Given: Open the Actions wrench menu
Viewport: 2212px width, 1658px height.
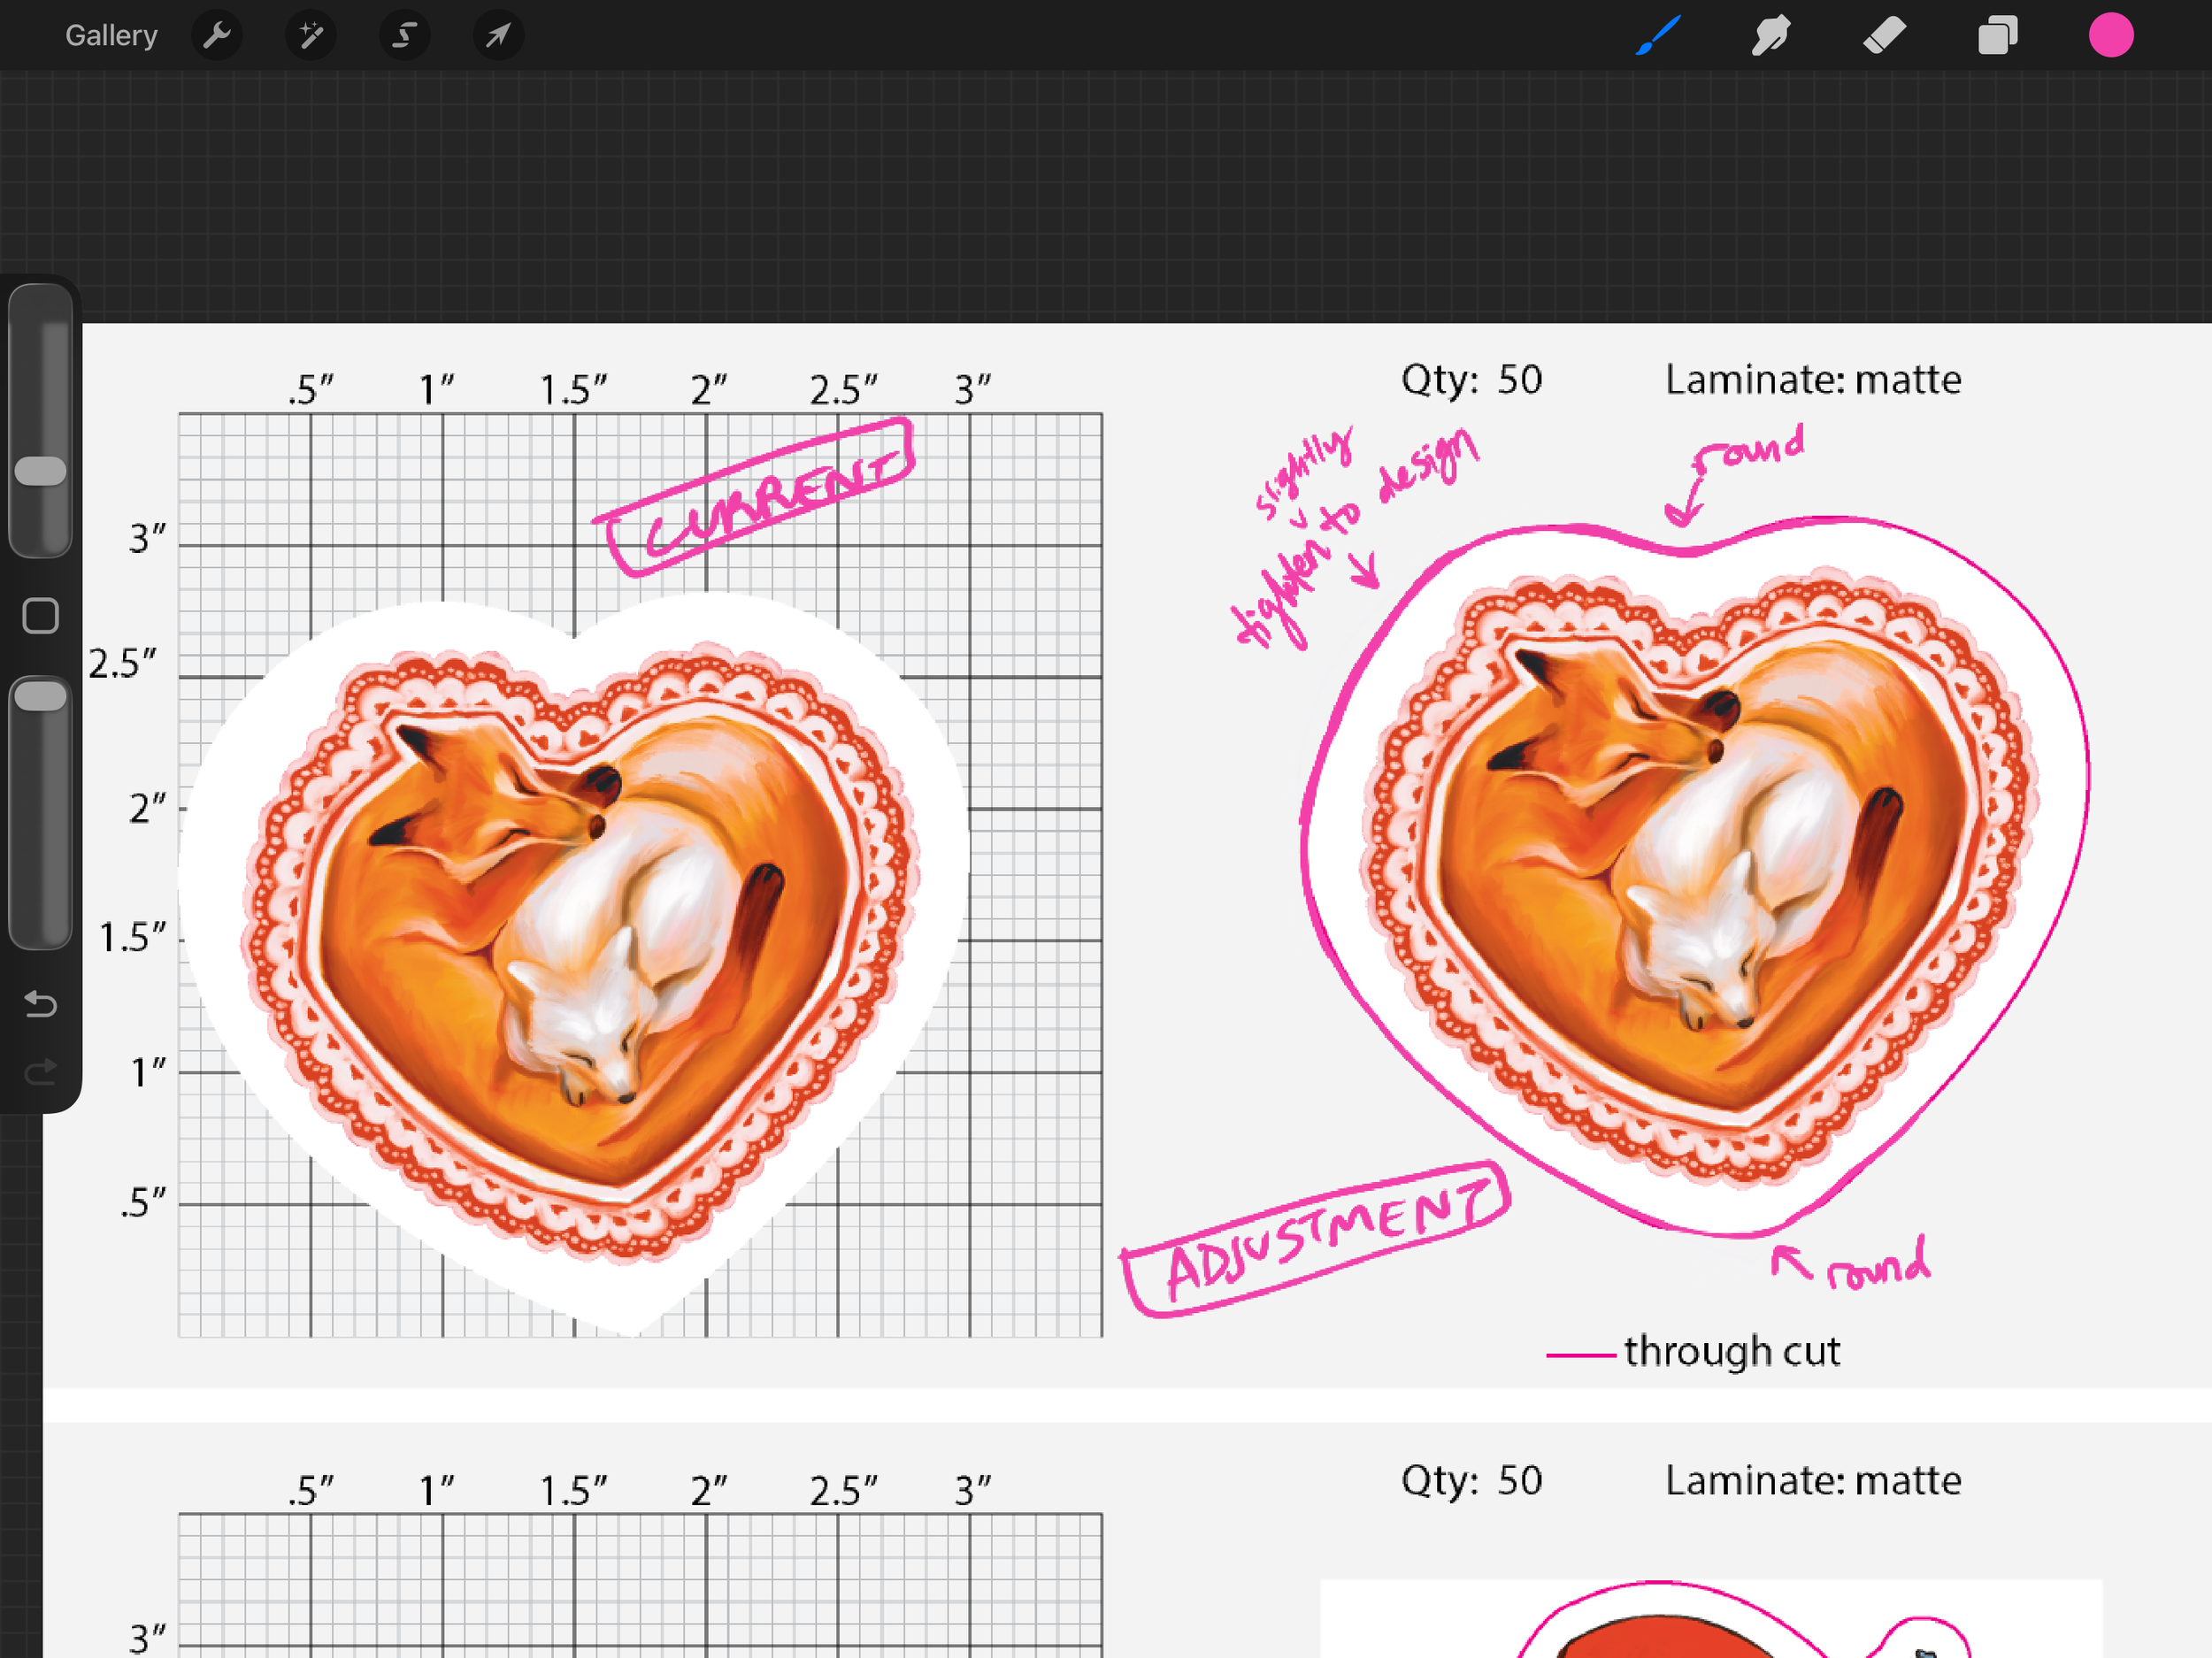Looking at the screenshot, I should (x=216, y=36).
